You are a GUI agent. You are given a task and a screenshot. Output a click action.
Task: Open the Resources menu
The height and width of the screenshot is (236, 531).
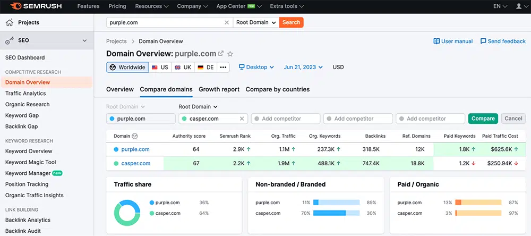click(x=152, y=6)
